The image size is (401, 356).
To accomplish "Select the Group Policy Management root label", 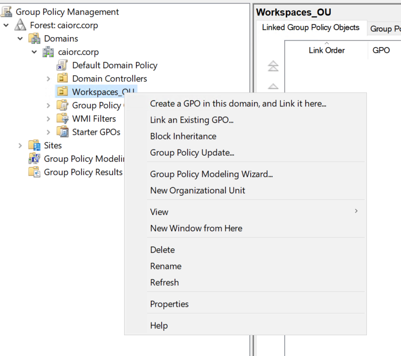I will pyautogui.click(x=67, y=12).
